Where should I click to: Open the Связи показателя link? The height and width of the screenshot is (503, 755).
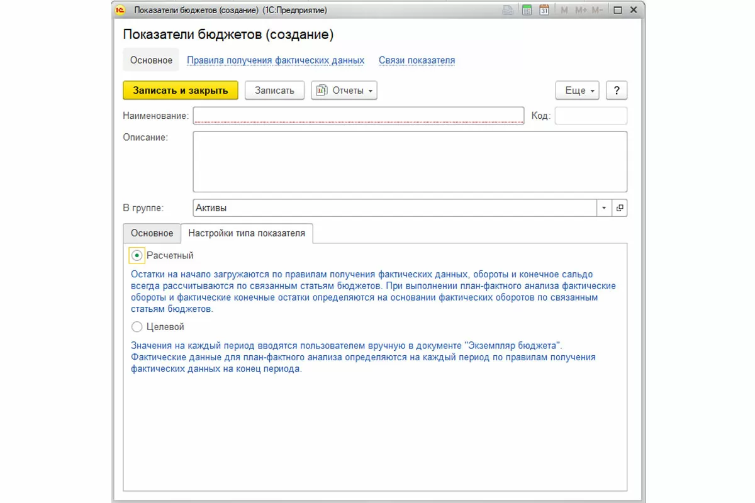(417, 60)
